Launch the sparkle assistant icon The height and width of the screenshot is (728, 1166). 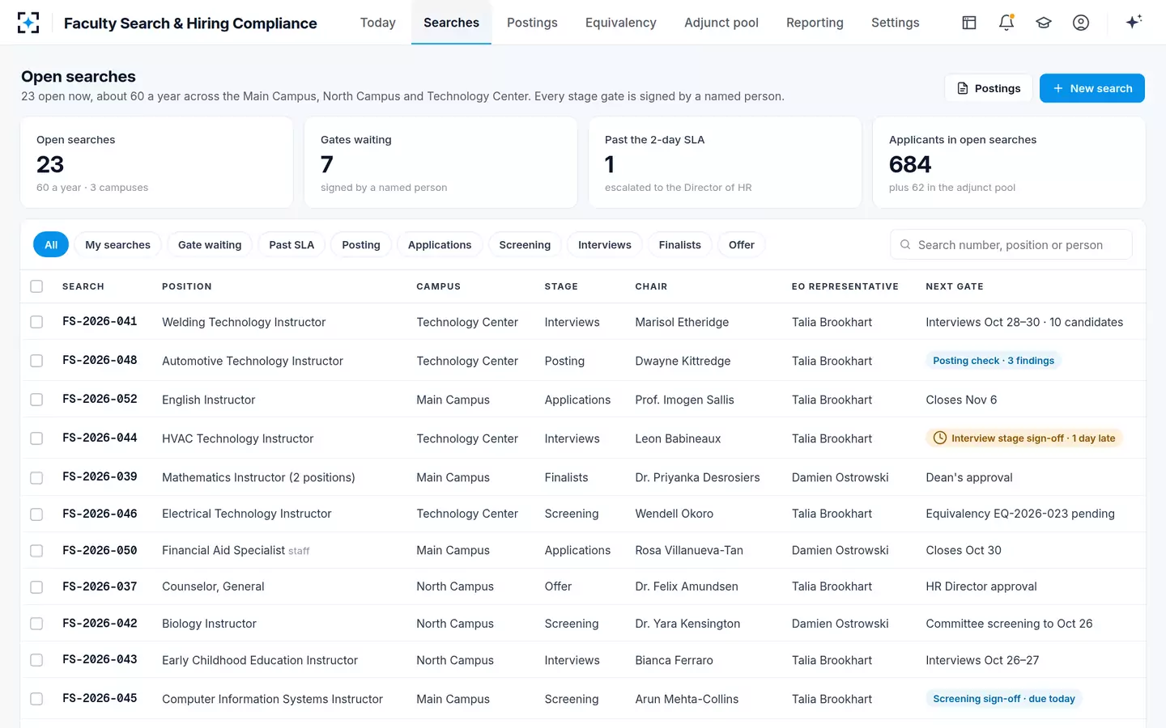pyautogui.click(x=1134, y=22)
